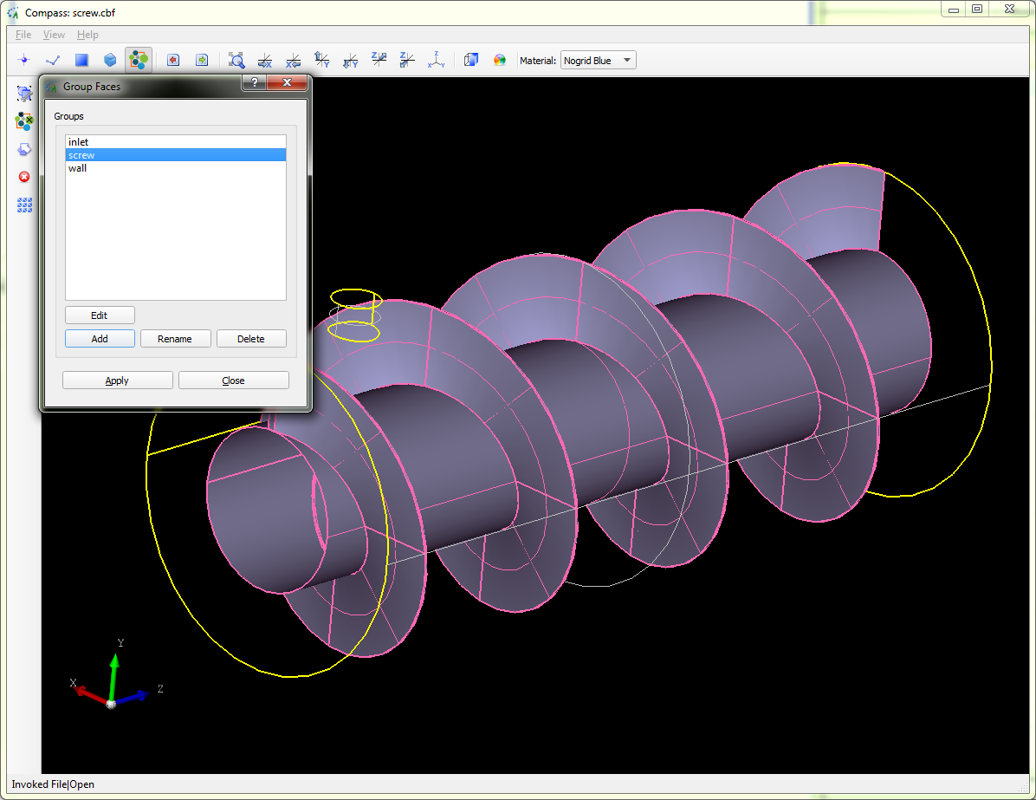Switch to the -X axis view
Viewport: 1036px width, 800px height.
point(293,60)
